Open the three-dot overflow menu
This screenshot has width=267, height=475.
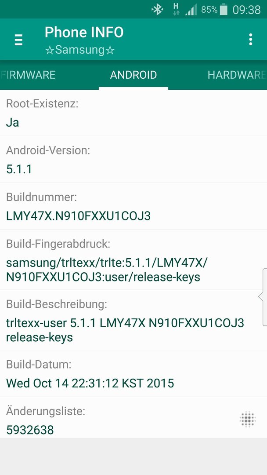(x=250, y=40)
